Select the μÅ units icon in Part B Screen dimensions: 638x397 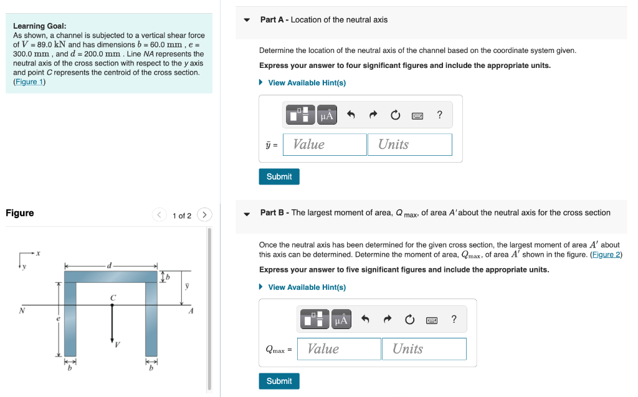tap(340, 319)
